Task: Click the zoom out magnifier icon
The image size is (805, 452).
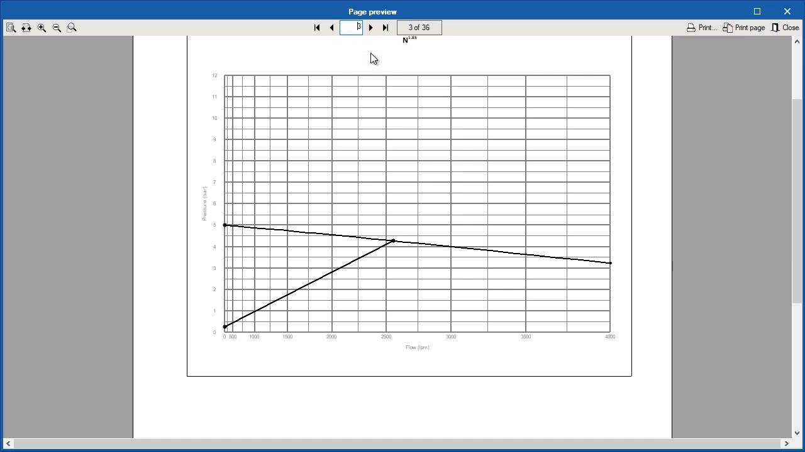Action: [57, 28]
